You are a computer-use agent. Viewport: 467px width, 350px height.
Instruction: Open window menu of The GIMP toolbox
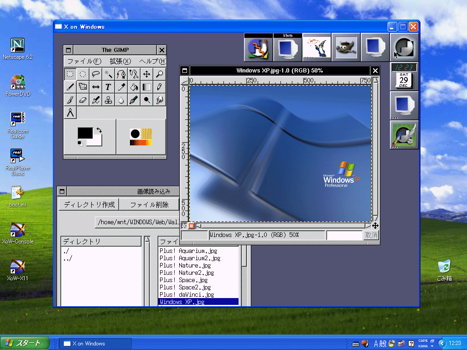[x=68, y=50]
